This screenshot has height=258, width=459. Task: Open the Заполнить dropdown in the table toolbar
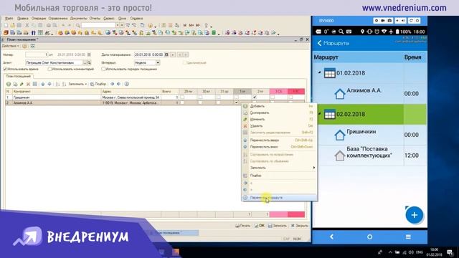tap(77, 84)
